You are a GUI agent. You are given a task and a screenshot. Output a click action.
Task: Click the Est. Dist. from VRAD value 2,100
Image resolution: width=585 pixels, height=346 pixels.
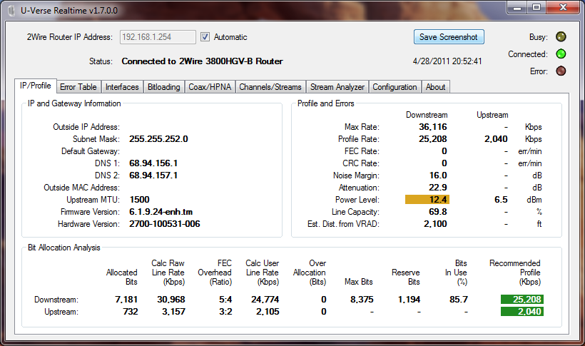[435, 224]
